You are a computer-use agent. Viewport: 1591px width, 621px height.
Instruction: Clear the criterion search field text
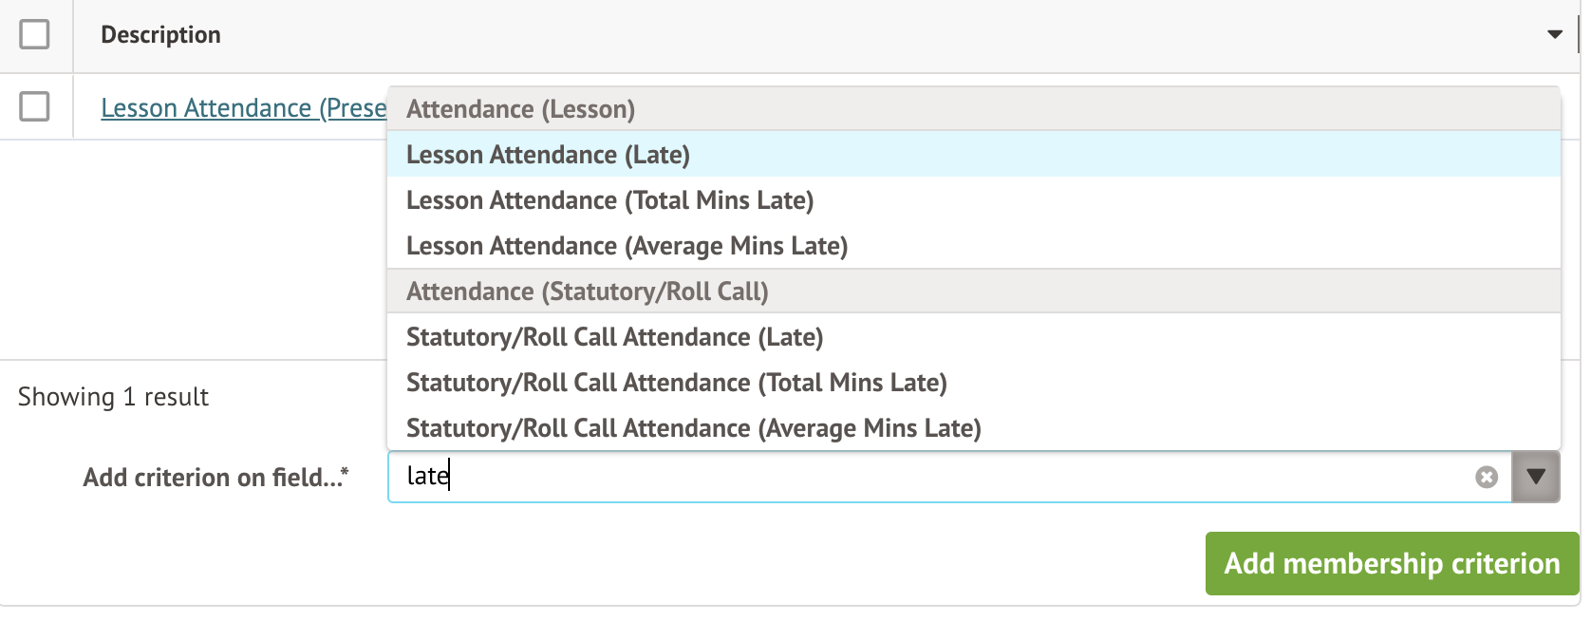pos(1487,478)
